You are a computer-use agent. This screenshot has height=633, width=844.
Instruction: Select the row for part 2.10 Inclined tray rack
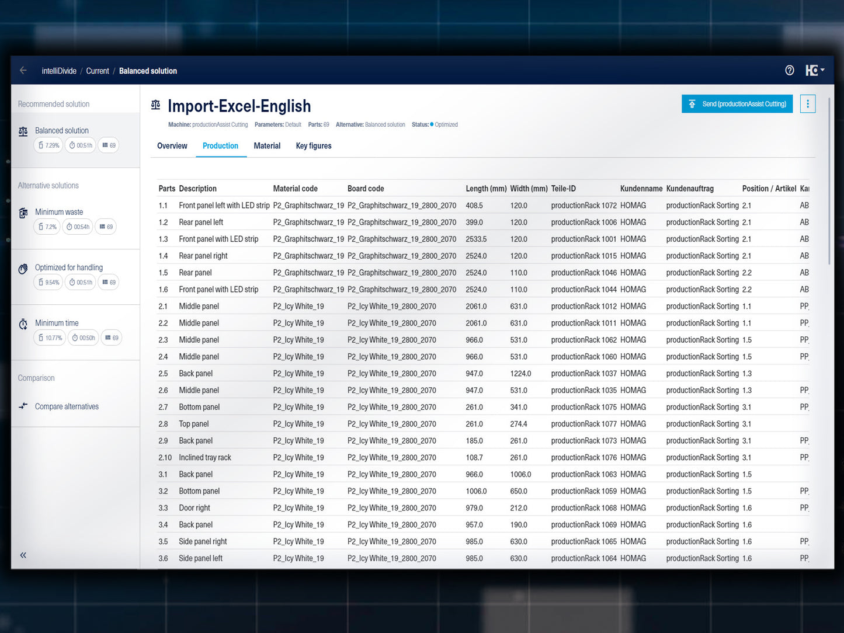pos(204,458)
